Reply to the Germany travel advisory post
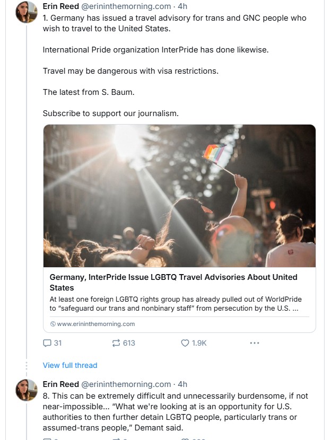The width and height of the screenshot is (331, 440). click(52, 343)
